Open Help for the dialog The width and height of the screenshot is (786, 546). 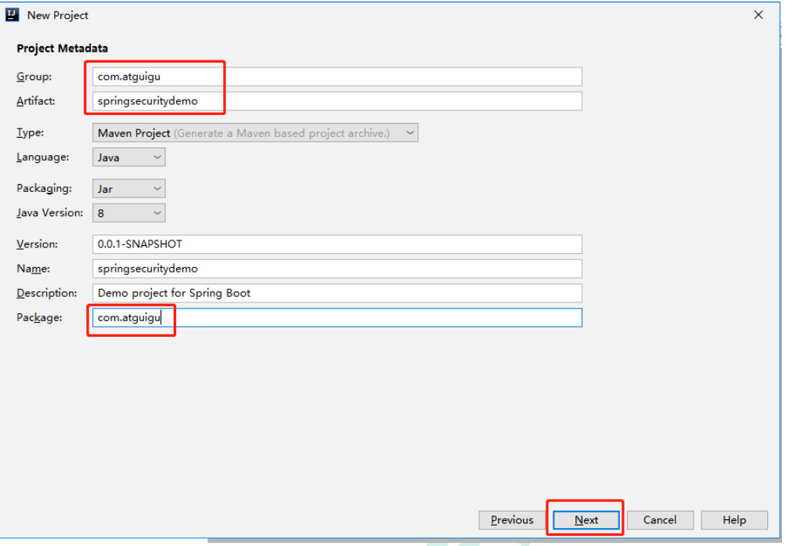[x=734, y=520]
